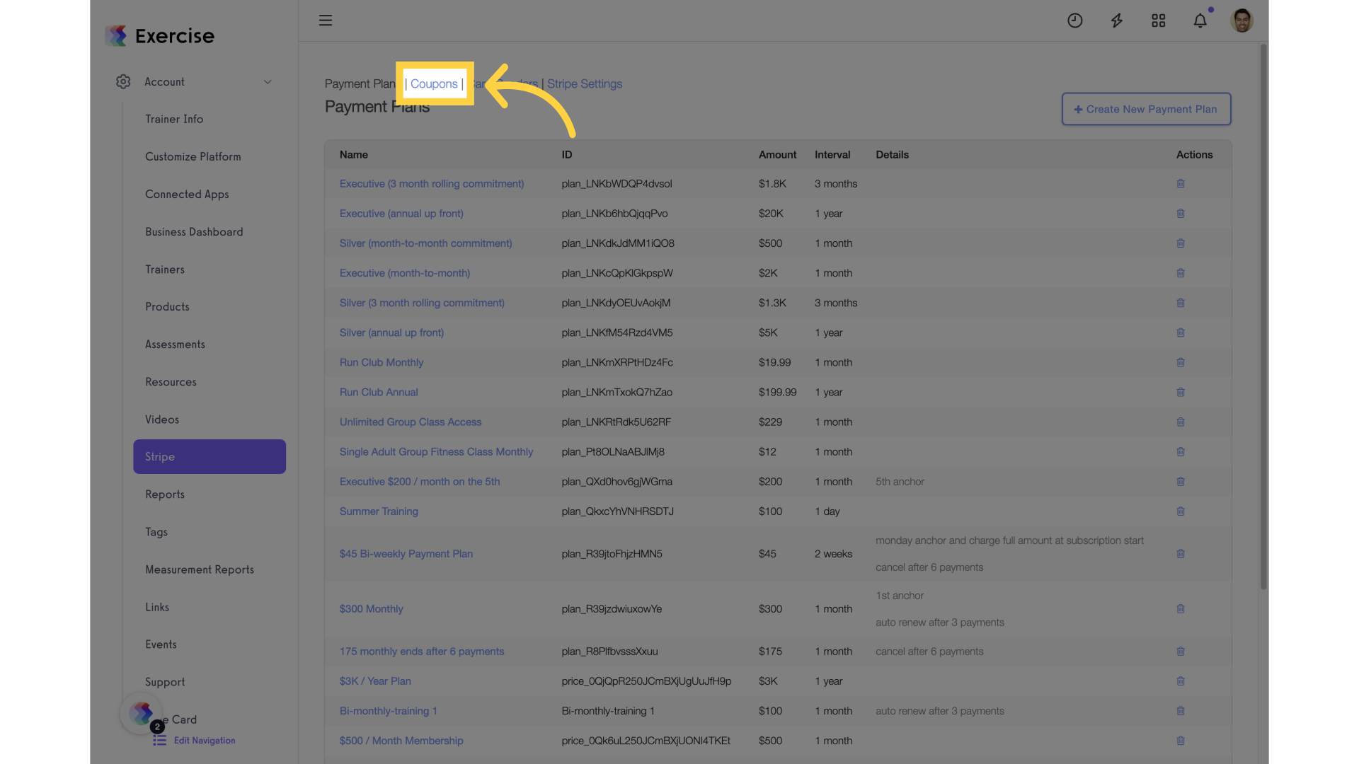Open Customize Platform in sidebar
The image size is (1359, 764).
193,156
